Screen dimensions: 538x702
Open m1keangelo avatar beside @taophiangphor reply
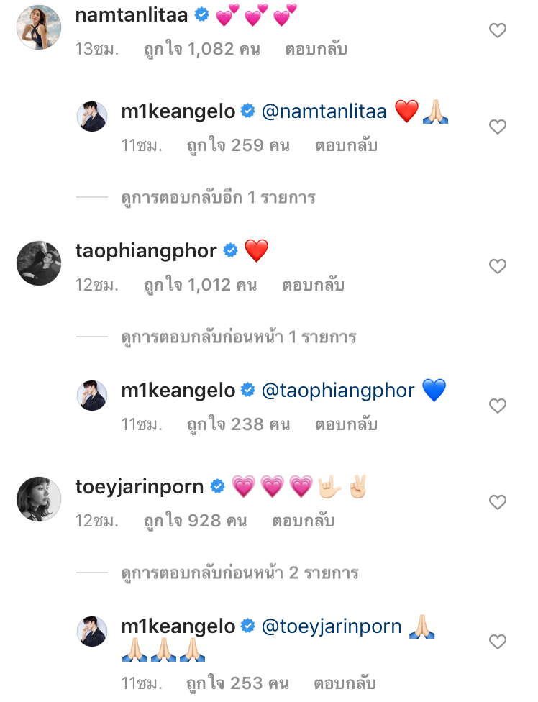coord(92,396)
